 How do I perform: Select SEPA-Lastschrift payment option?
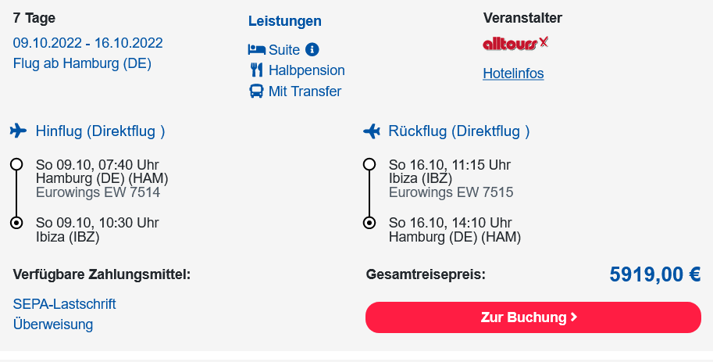tap(65, 303)
